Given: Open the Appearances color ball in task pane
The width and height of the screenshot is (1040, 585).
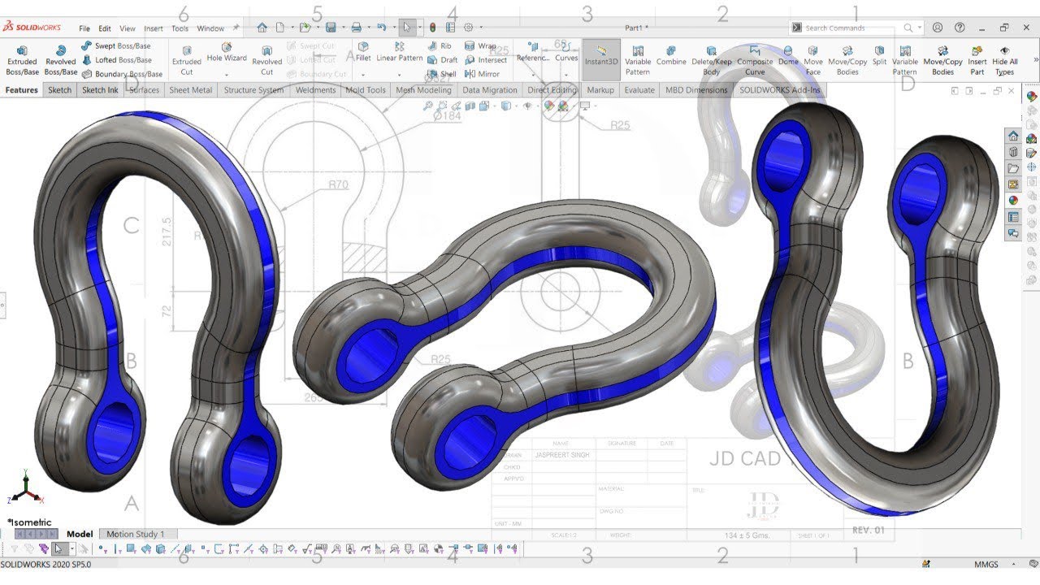Looking at the screenshot, I should pyautogui.click(x=1013, y=201).
